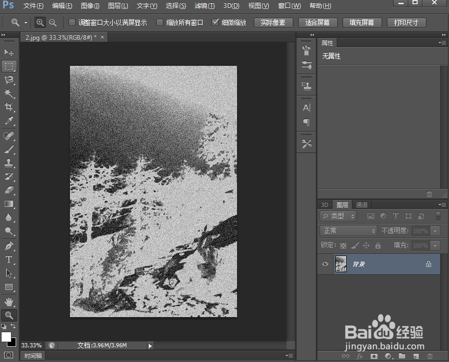Click new adjustment layer icon
The image size is (449, 362).
388,356
